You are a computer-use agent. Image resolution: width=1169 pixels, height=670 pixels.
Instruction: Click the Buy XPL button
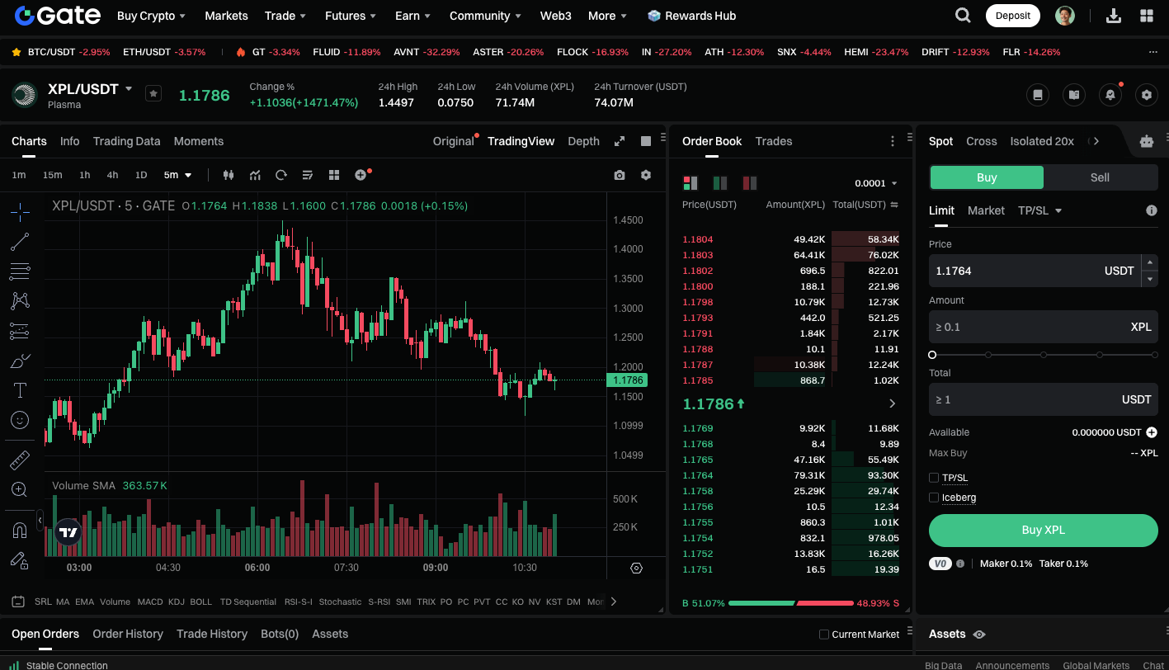(x=1044, y=530)
